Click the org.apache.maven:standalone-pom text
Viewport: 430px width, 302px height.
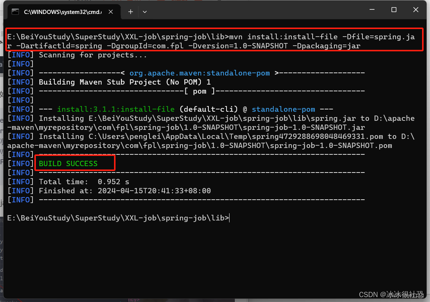tap(199, 73)
